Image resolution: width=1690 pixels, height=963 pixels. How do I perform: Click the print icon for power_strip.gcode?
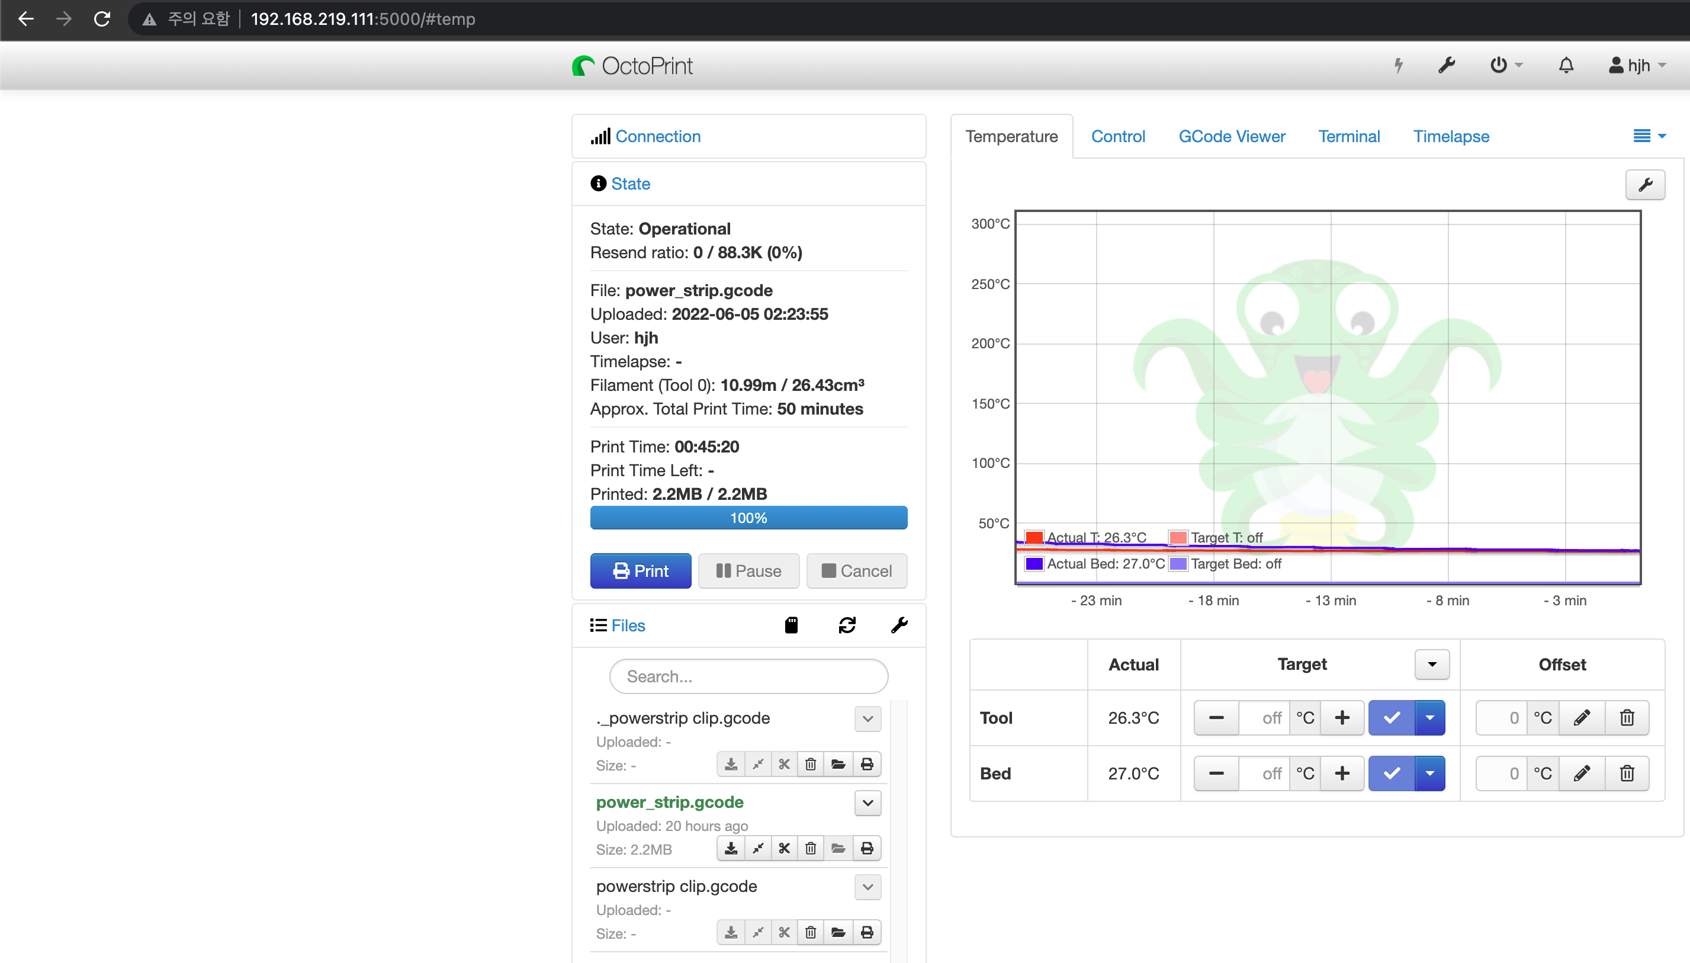[x=867, y=848]
